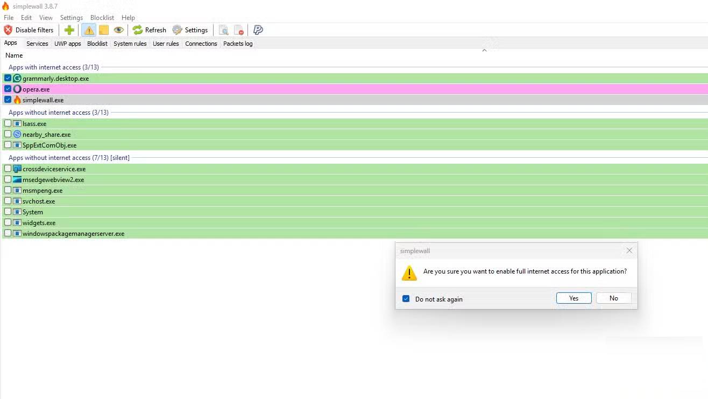Check the System checkbox
This screenshot has width=708, height=399.
click(x=8, y=212)
